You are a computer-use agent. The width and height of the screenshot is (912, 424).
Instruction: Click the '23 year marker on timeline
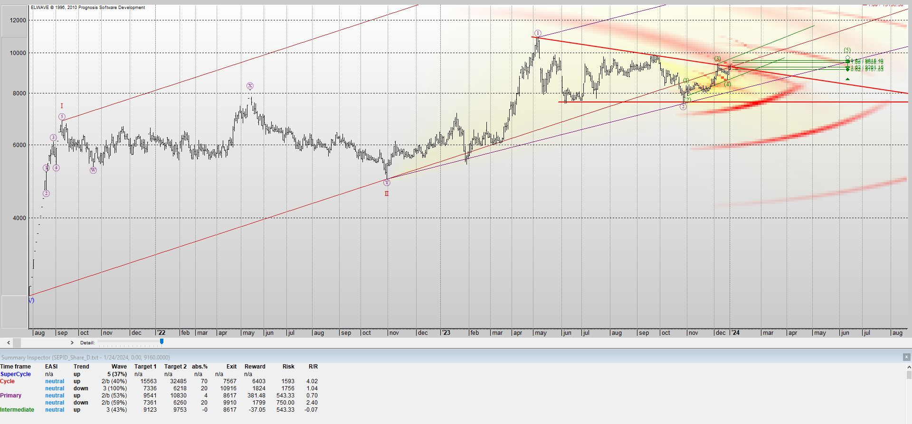point(446,333)
